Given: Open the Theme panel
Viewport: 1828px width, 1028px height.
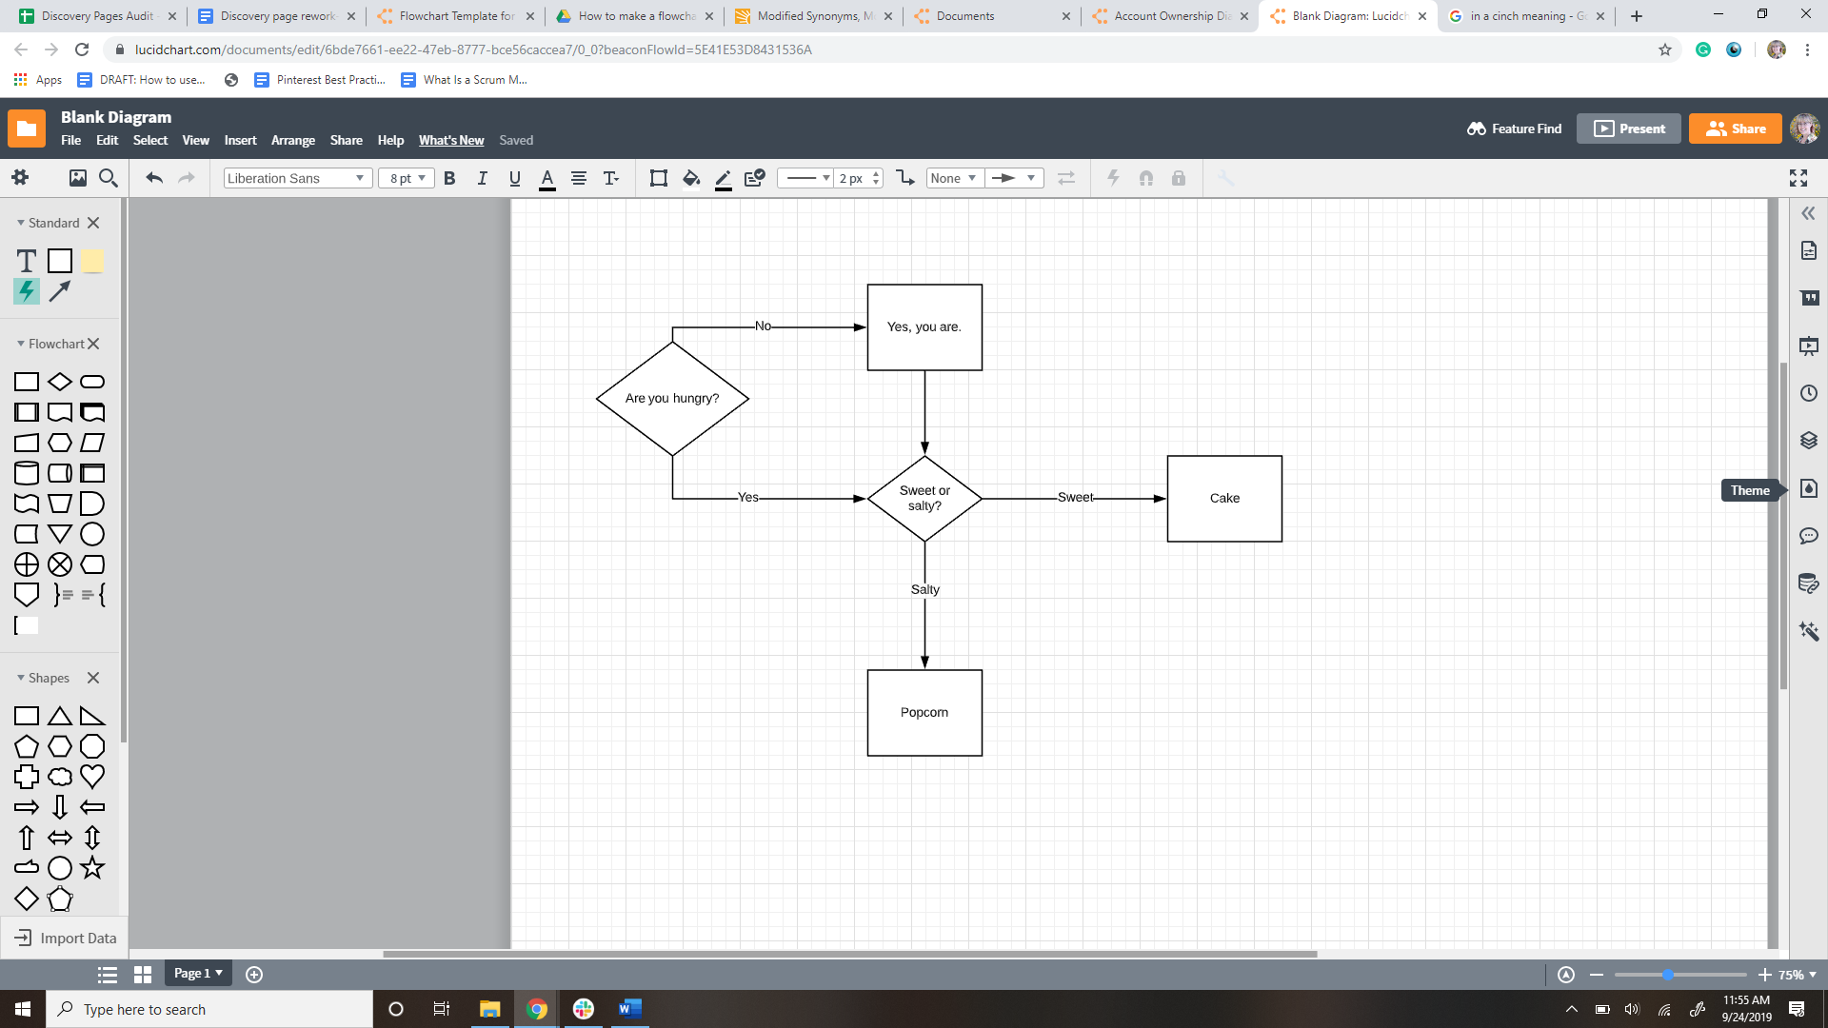Looking at the screenshot, I should click(x=1808, y=488).
